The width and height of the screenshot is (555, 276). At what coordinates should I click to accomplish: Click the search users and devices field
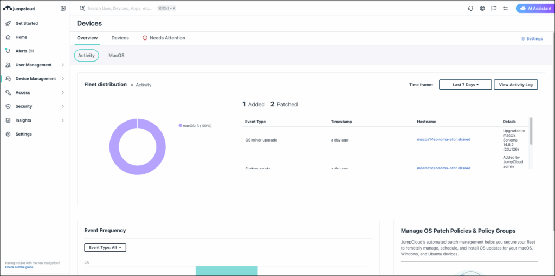click(x=119, y=9)
